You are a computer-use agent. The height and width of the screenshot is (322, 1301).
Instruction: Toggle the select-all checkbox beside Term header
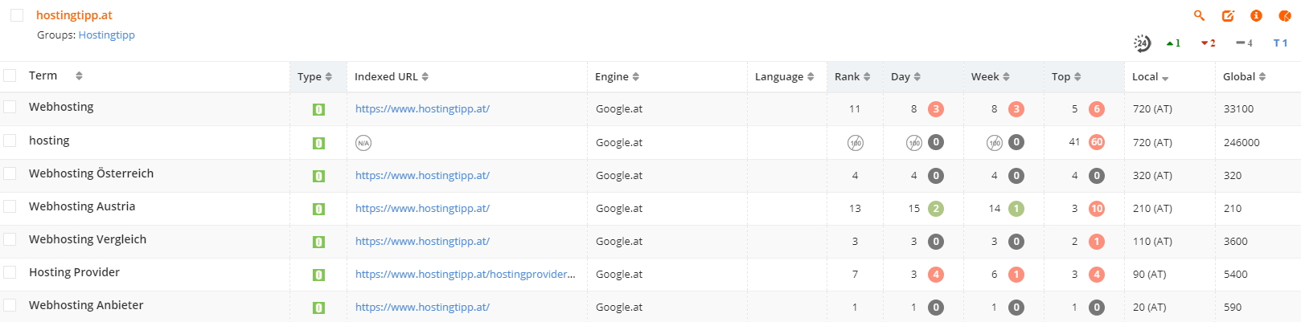tap(10, 75)
